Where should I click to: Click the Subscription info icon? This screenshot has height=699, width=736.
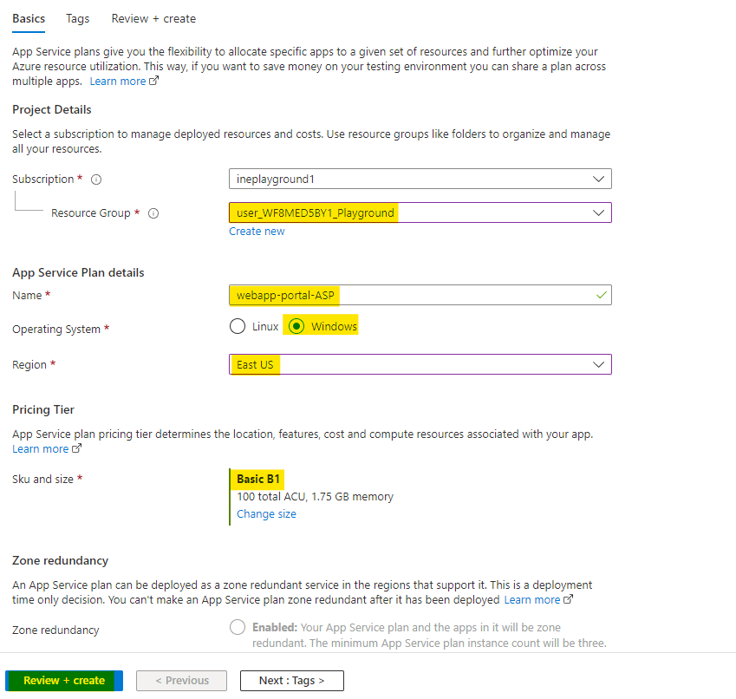click(x=96, y=180)
